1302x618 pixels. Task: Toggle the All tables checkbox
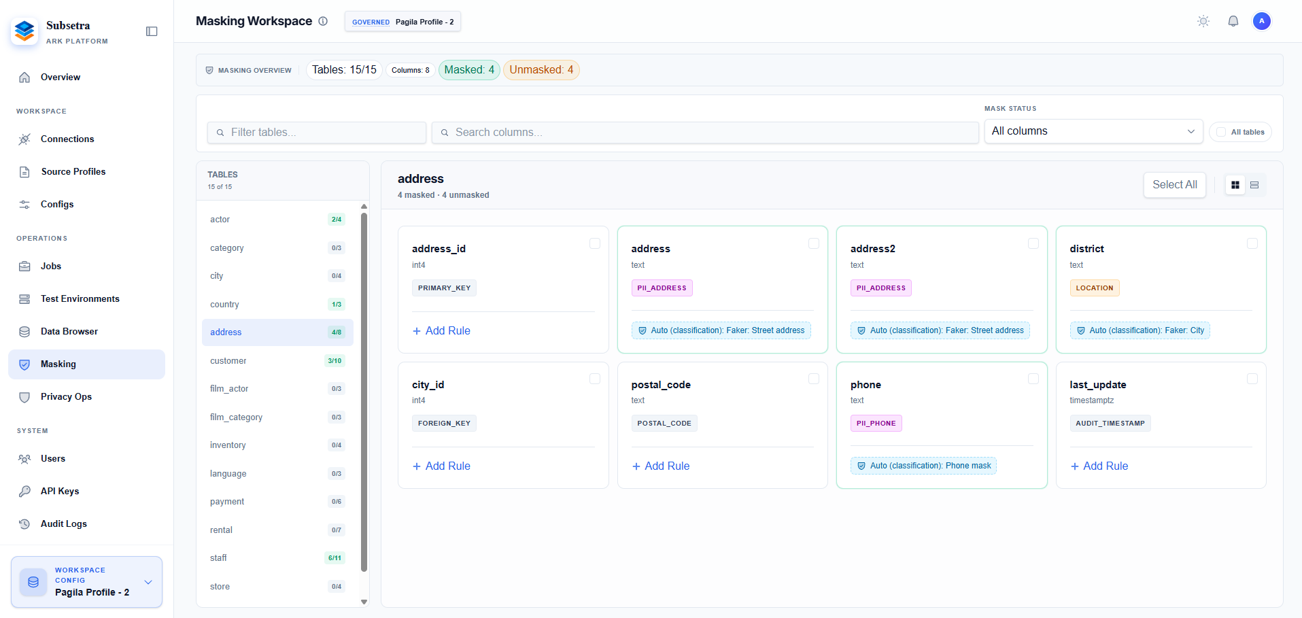(x=1221, y=132)
